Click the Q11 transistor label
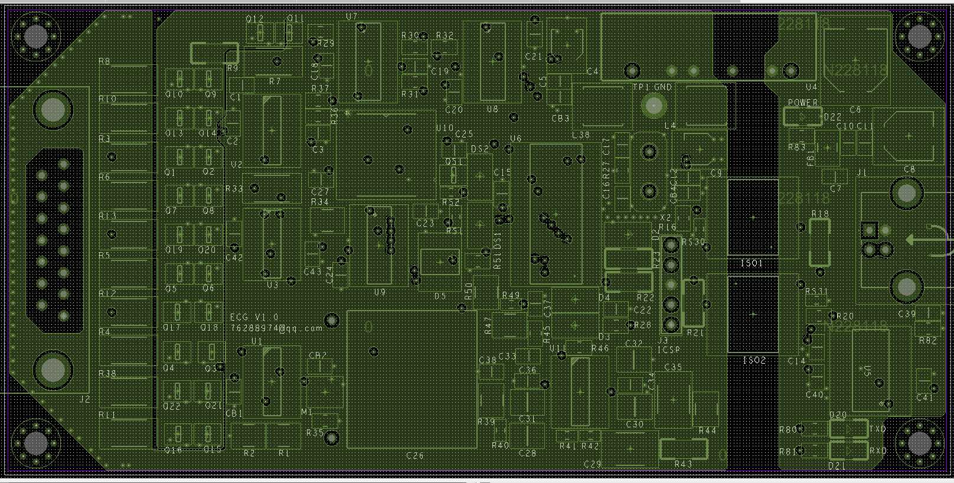 pyautogui.click(x=296, y=19)
